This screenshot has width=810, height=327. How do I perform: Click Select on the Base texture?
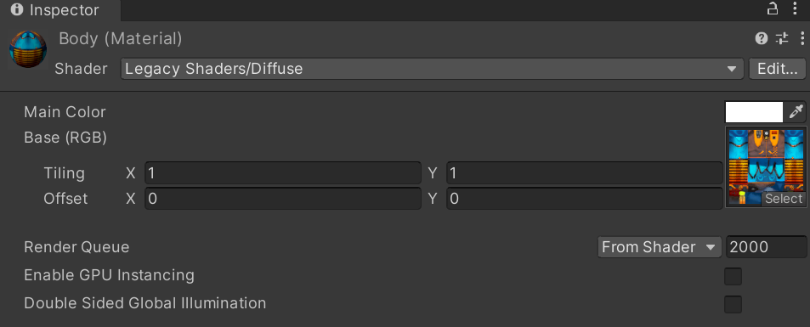(784, 199)
